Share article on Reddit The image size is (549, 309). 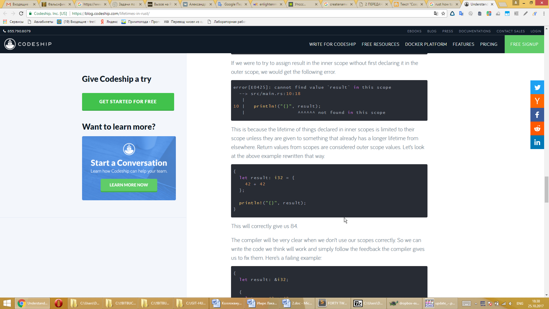coord(537,128)
